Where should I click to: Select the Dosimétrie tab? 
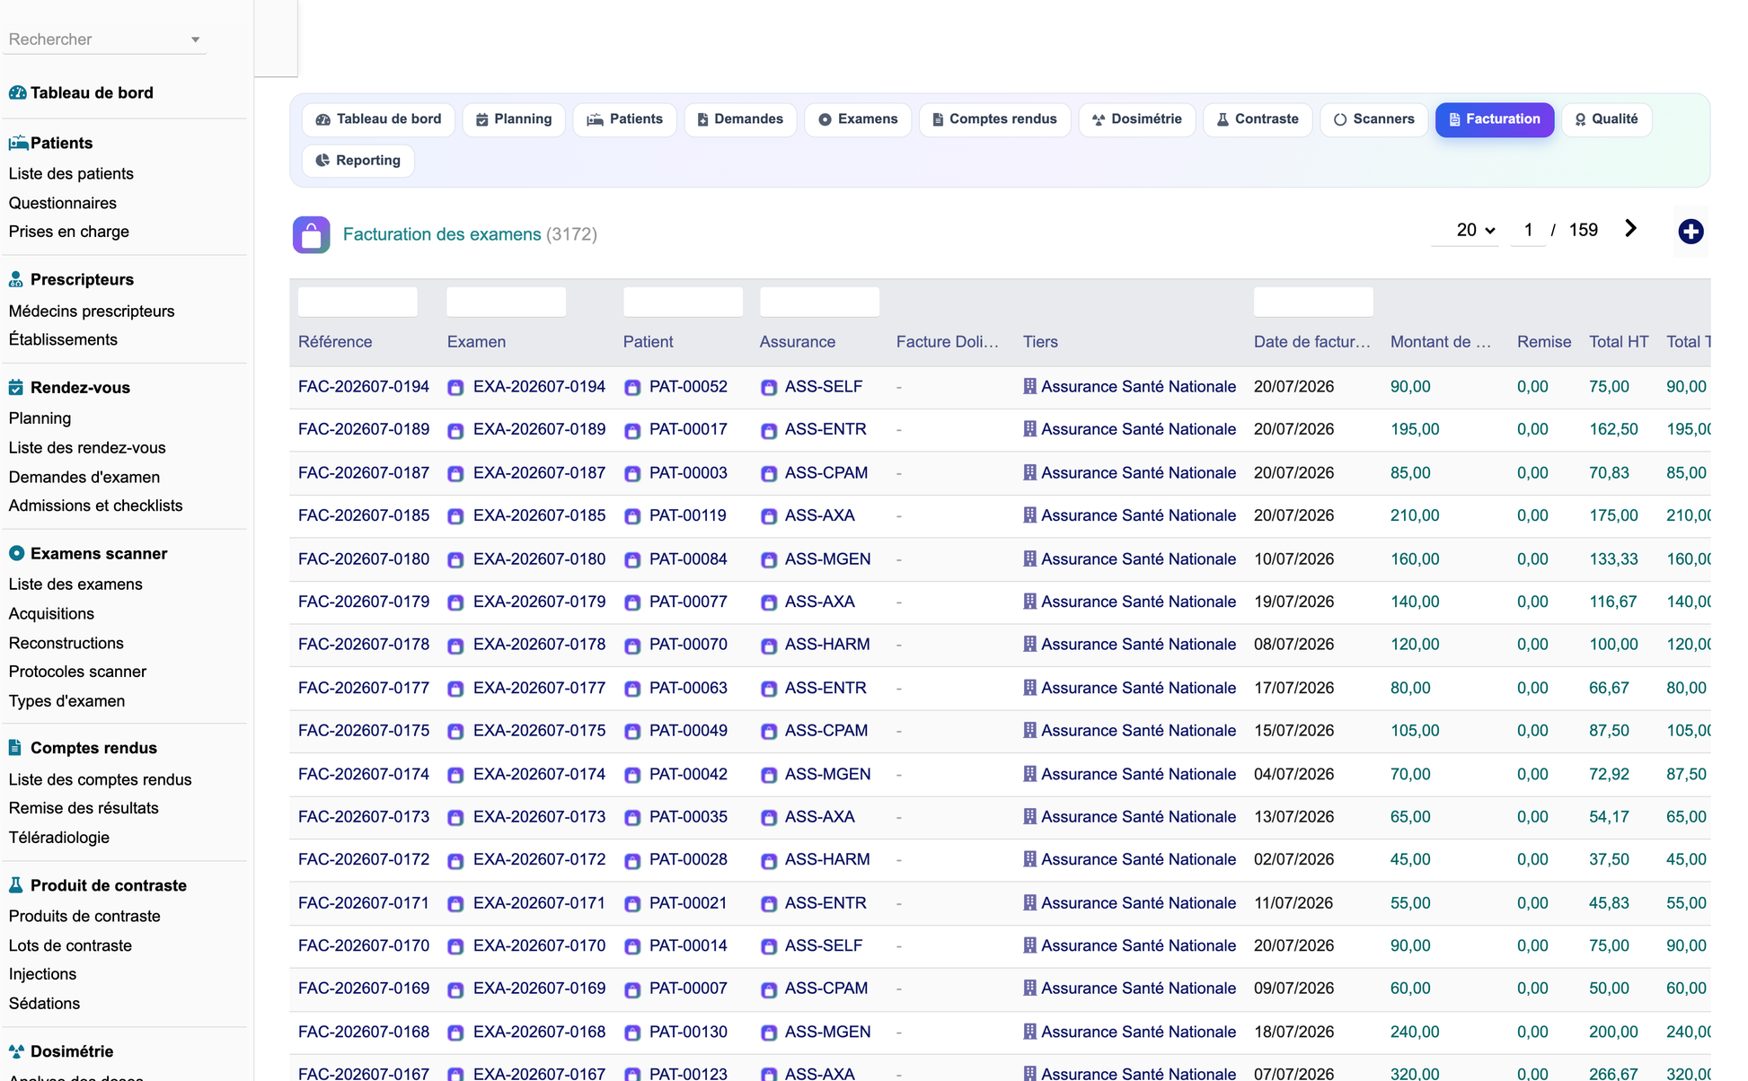1136,119
